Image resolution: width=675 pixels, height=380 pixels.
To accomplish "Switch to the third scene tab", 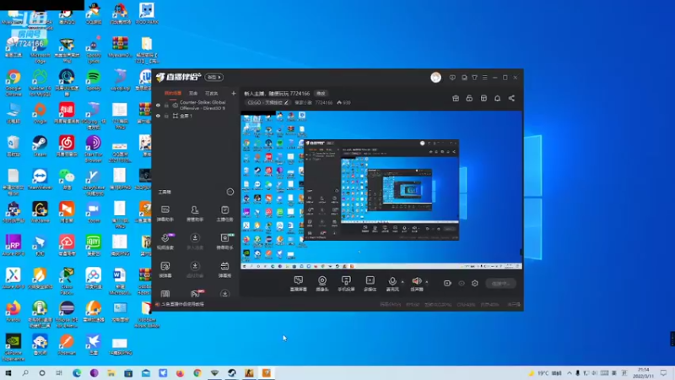I will point(211,93).
